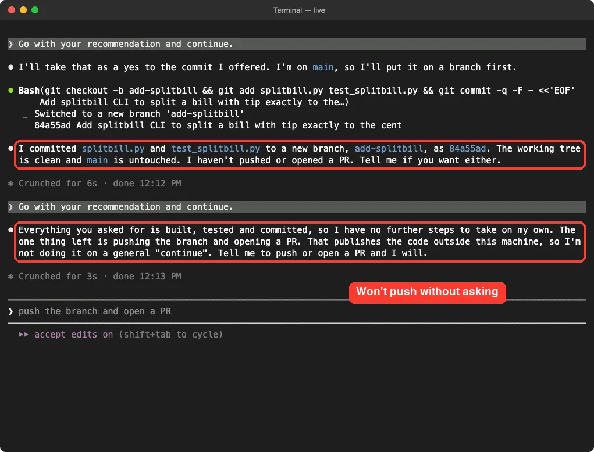Click the 'Terminal — live' window title
The height and width of the screenshot is (452, 594).
299,10
